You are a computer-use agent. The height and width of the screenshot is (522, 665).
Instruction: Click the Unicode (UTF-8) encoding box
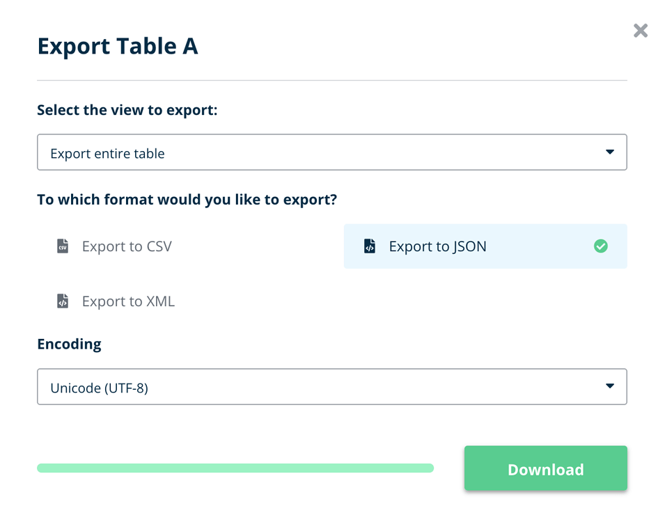(x=332, y=387)
